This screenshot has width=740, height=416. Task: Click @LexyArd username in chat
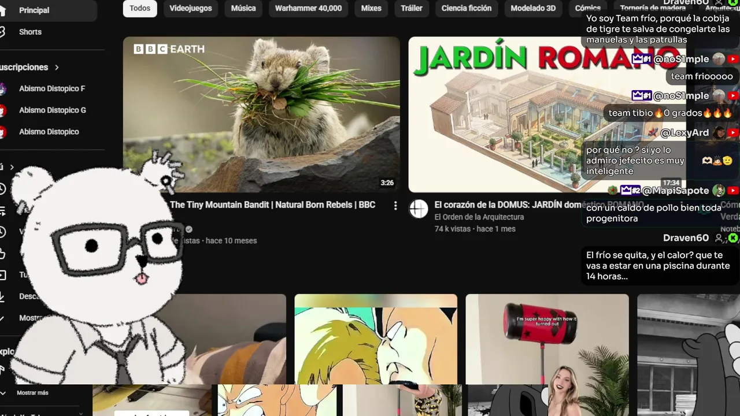point(684,133)
